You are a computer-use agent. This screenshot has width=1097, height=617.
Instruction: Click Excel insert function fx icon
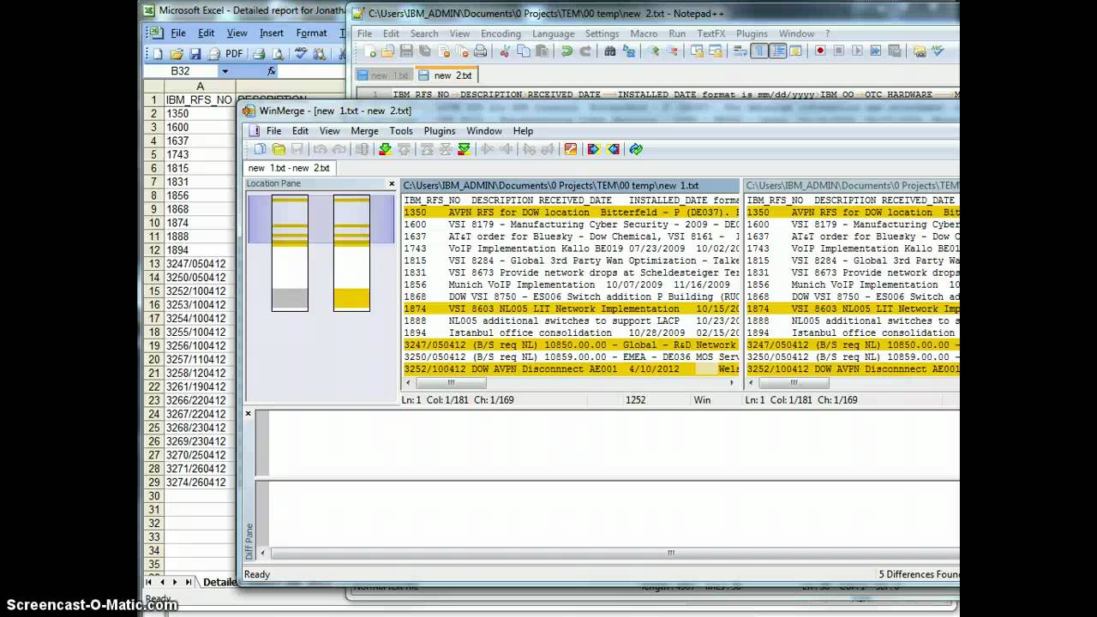tap(272, 71)
